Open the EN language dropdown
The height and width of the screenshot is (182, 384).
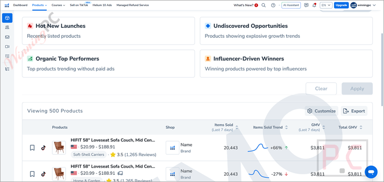(326, 5)
